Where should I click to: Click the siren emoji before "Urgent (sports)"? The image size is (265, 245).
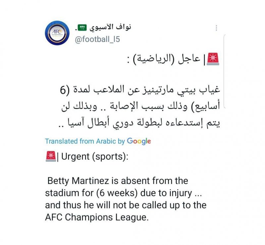[50, 157]
